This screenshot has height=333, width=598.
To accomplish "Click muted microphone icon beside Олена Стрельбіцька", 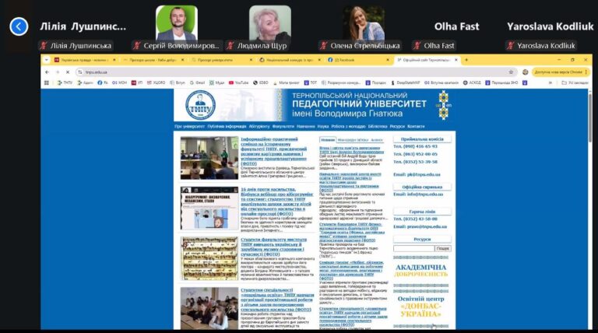I will coord(323,46).
